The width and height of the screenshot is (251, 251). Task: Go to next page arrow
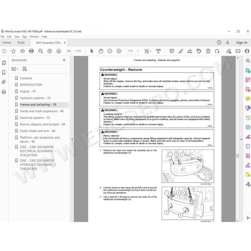pyautogui.click(x=59, y=51)
